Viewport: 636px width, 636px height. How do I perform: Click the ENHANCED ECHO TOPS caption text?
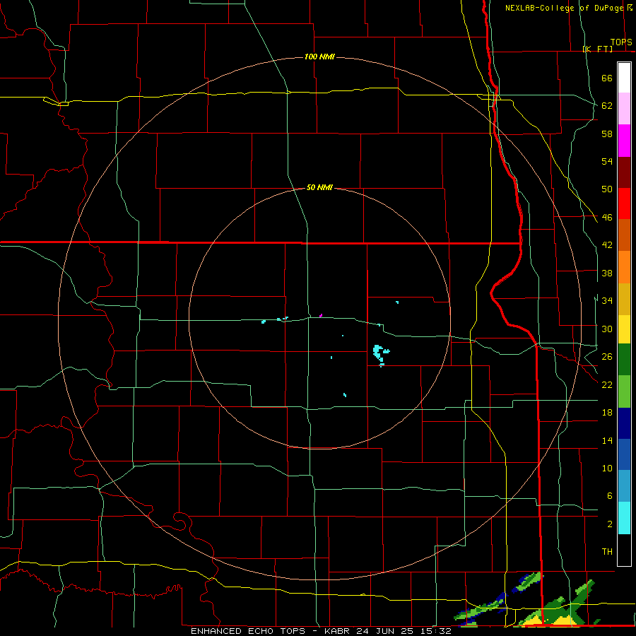pos(248,631)
